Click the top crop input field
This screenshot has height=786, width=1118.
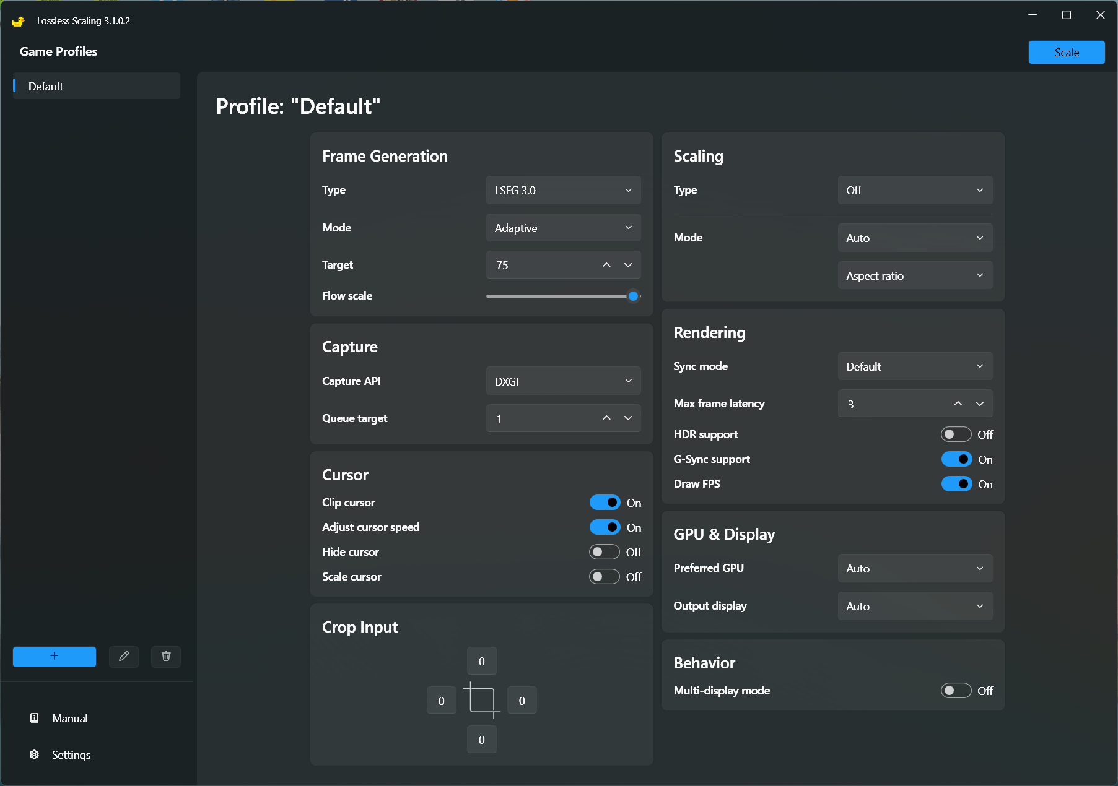[x=482, y=661]
